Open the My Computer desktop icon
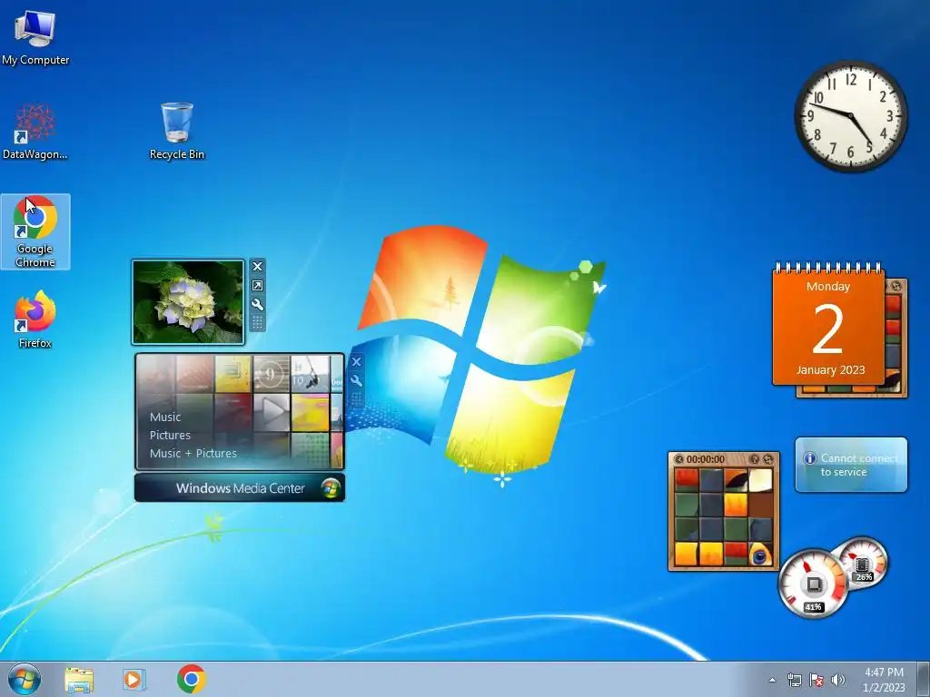The image size is (930, 697). click(35, 37)
